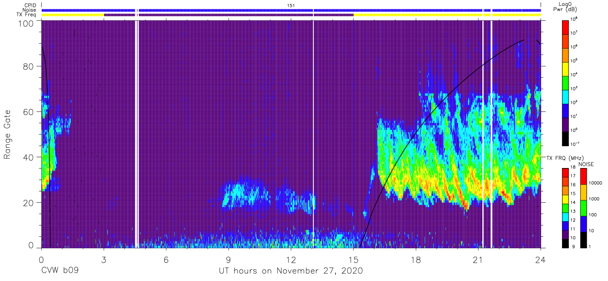Click the y-axis tick label '60'

(29, 112)
